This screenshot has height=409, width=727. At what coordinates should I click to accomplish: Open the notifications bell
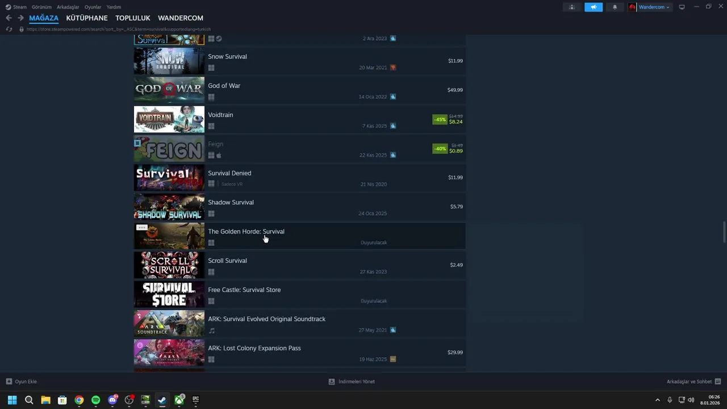615,7
